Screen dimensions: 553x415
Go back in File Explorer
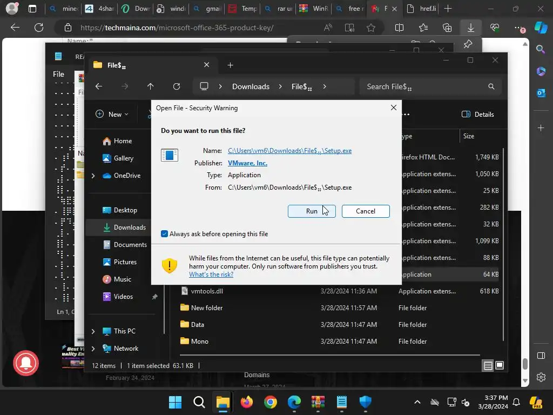[x=99, y=86]
